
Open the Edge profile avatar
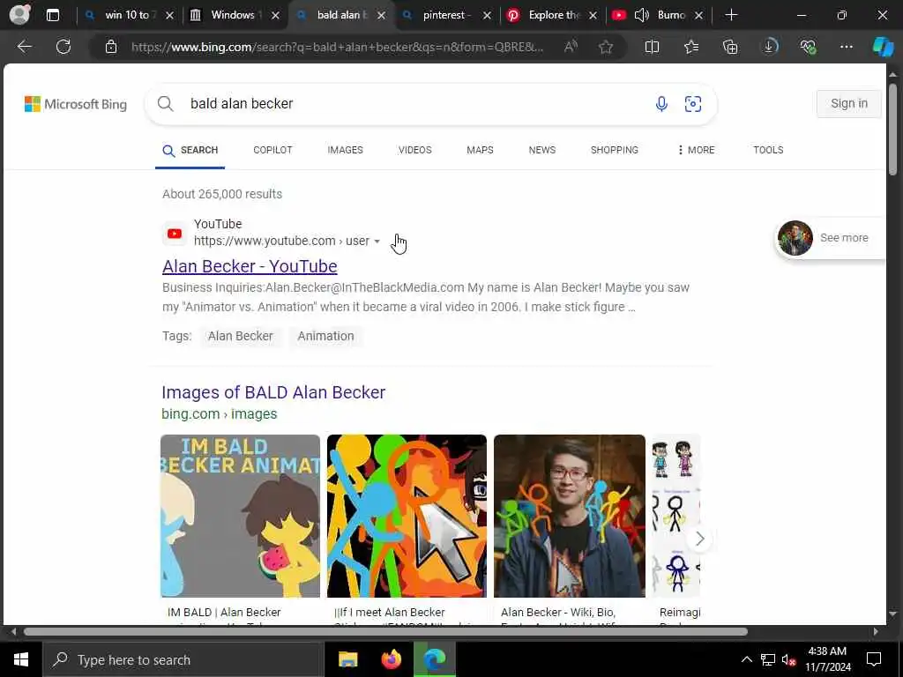click(19, 14)
